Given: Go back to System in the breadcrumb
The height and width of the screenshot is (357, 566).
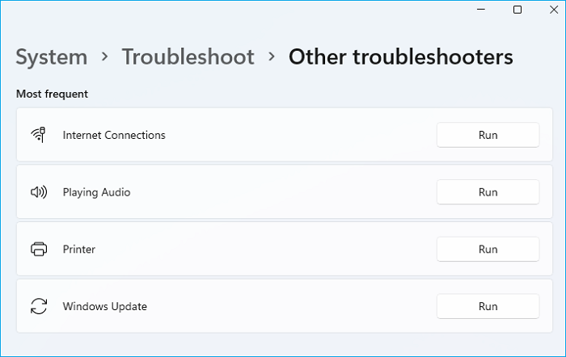Looking at the screenshot, I should (x=52, y=57).
